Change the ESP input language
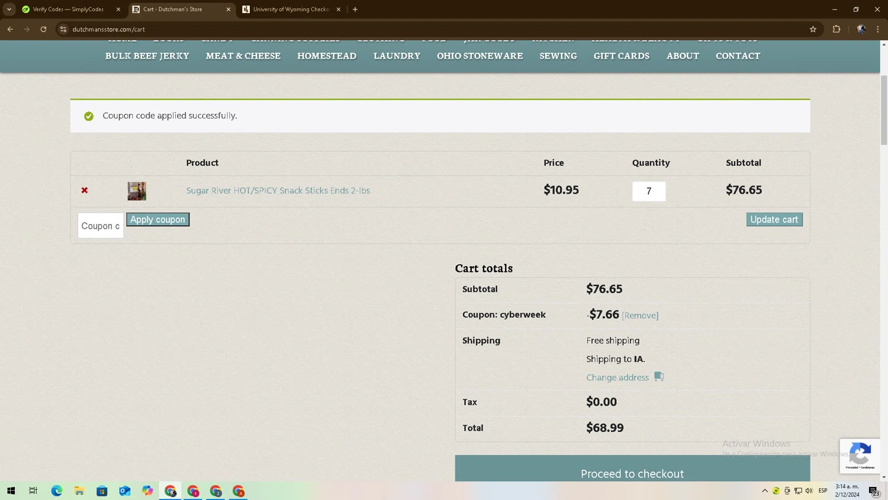Viewport: 888px width, 500px height. pyautogui.click(x=823, y=491)
